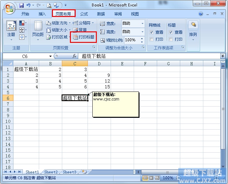
Task: Customize Quick Access Toolbar dropdown arrow
Action: pyautogui.click(x=66, y=5)
